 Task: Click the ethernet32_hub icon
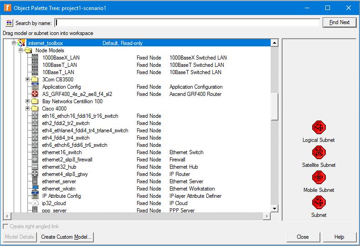tap(35, 167)
